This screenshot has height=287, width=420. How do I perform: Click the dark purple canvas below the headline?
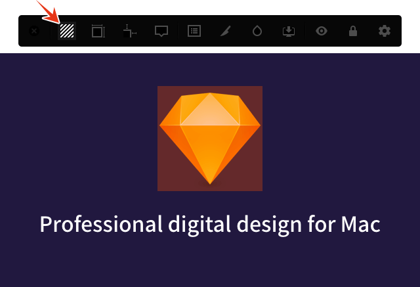(210, 263)
